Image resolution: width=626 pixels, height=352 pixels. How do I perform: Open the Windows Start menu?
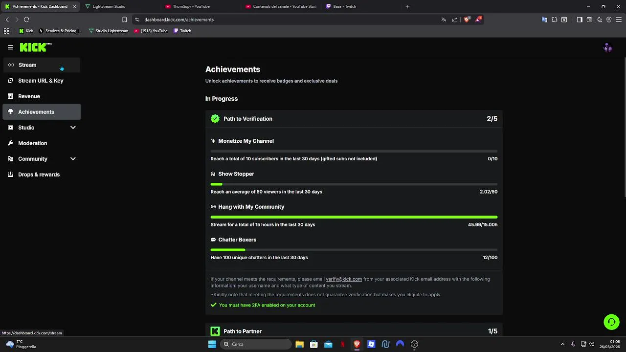[212, 344]
